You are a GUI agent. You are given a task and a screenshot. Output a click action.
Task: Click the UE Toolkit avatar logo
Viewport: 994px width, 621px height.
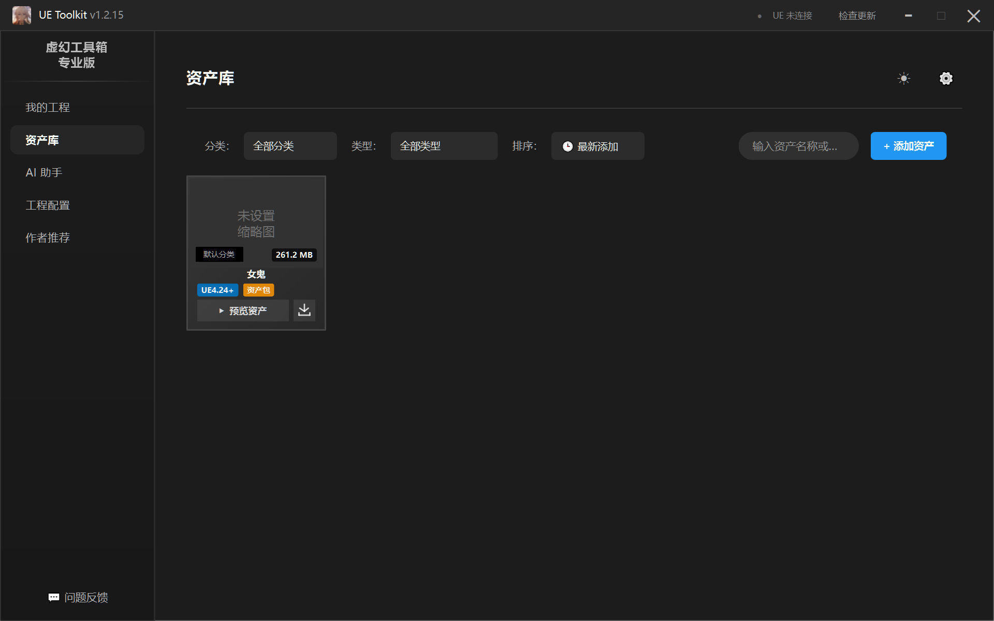pyautogui.click(x=22, y=16)
